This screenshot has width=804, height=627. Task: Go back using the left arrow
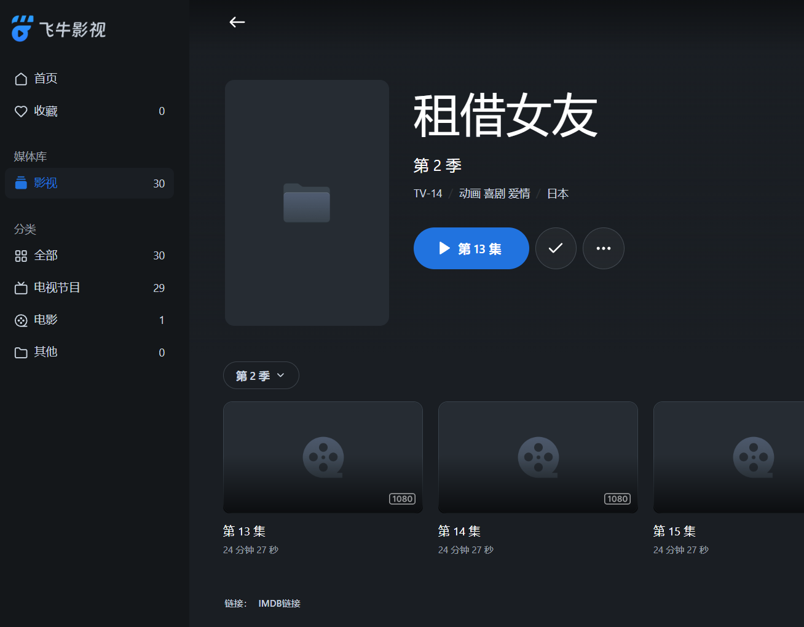pyautogui.click(x=237, y=22)
